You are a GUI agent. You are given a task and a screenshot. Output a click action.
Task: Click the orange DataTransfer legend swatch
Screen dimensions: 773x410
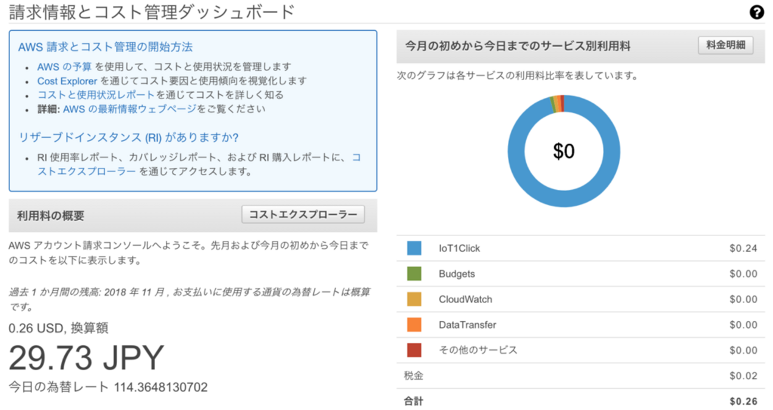pyautogui.click(x=414, y=325)
